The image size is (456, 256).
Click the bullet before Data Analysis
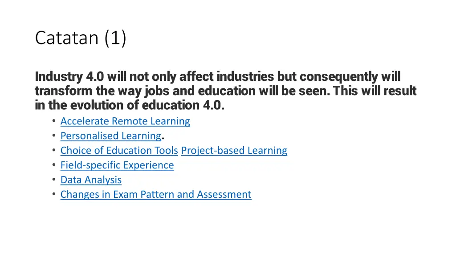[x=54, y=179]
